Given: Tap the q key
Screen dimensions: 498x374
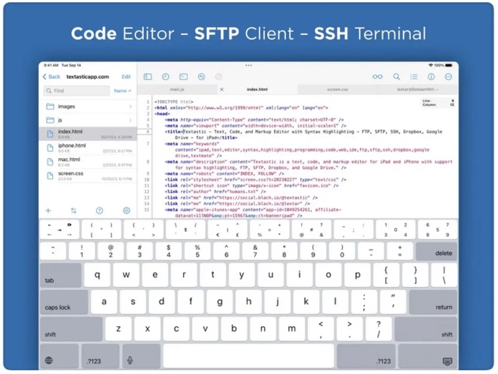Looking at the screenshot, I should (x=97, y=275).
